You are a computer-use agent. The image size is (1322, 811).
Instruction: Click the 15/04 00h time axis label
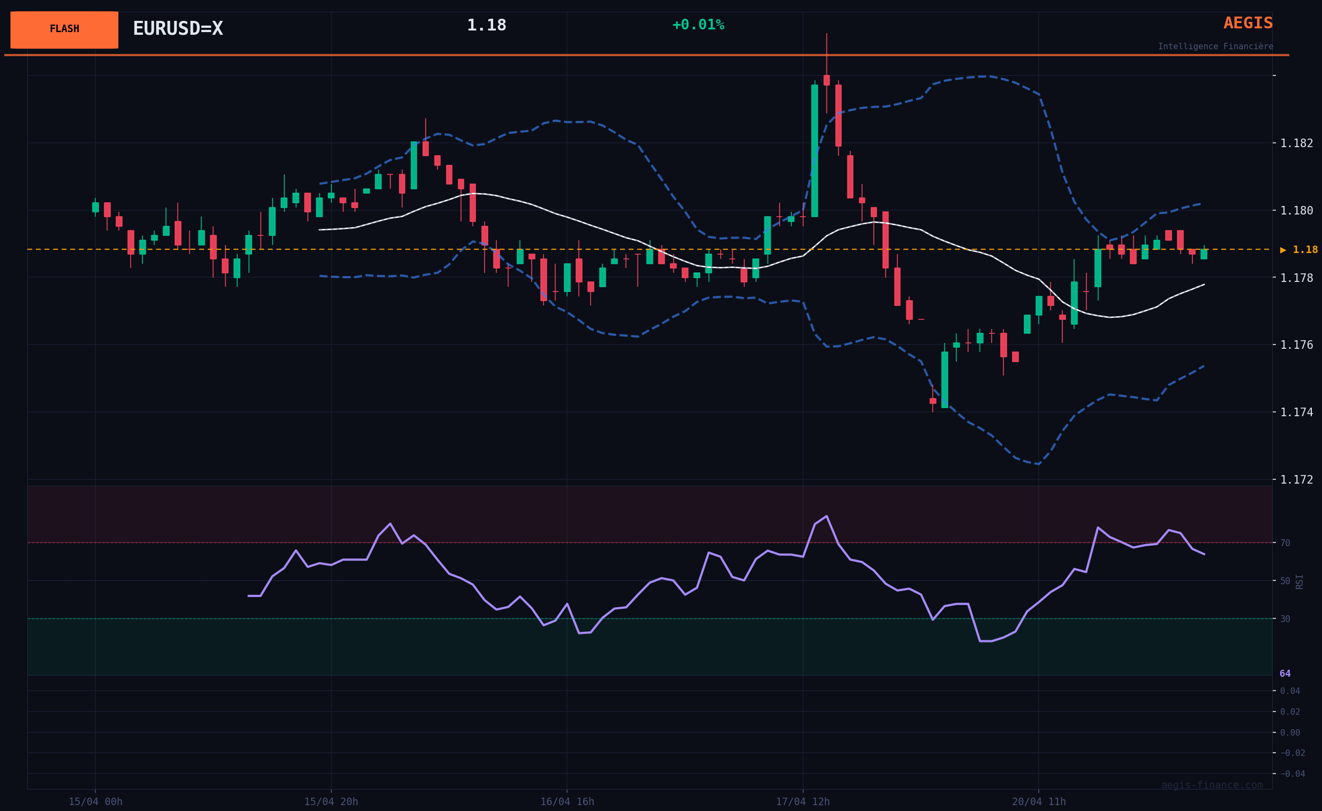click(95, 802)
